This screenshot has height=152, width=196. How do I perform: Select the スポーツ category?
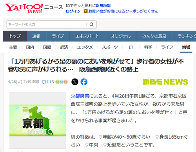click(110, 47)
